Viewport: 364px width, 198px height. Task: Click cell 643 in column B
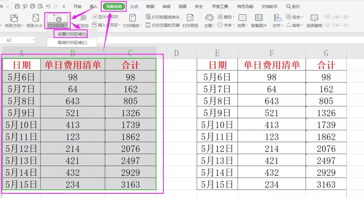[x=73, y=101]
